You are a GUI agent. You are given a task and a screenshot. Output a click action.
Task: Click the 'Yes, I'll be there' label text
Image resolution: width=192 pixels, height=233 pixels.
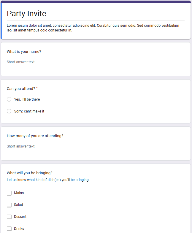click(27, 99)
